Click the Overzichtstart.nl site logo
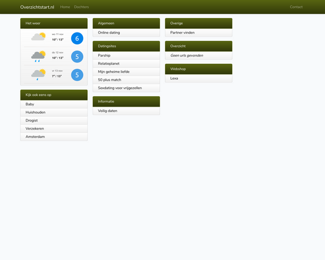Viewport: 325px width, 260px height. click(37, 7)
